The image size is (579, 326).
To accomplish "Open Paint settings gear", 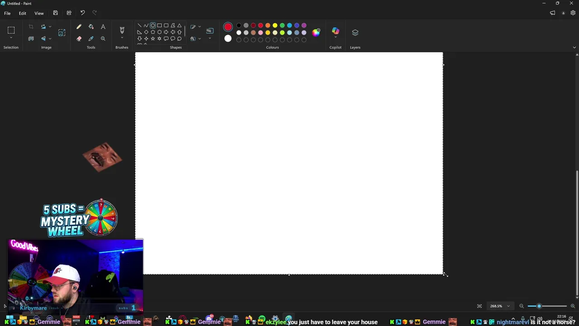I will coord(573,13).
